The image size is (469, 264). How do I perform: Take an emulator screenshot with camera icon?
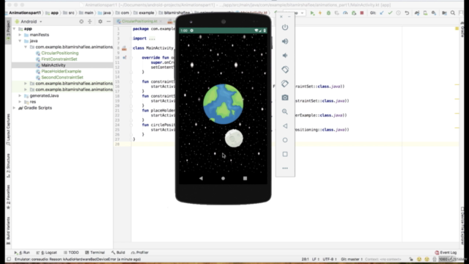click(285, 98)
